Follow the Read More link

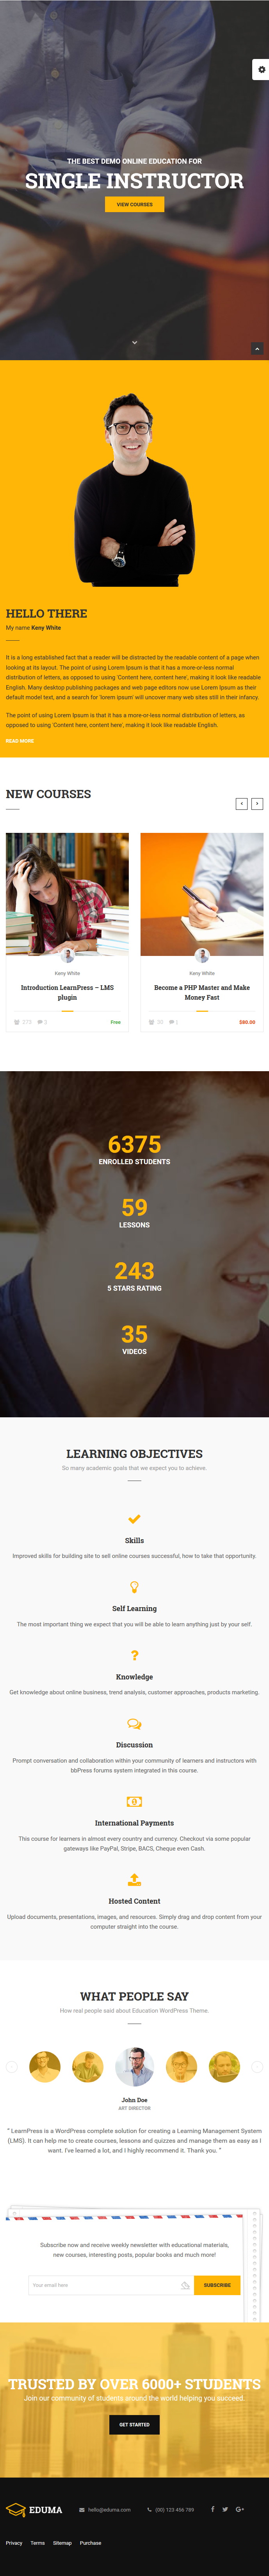[20, 741]
